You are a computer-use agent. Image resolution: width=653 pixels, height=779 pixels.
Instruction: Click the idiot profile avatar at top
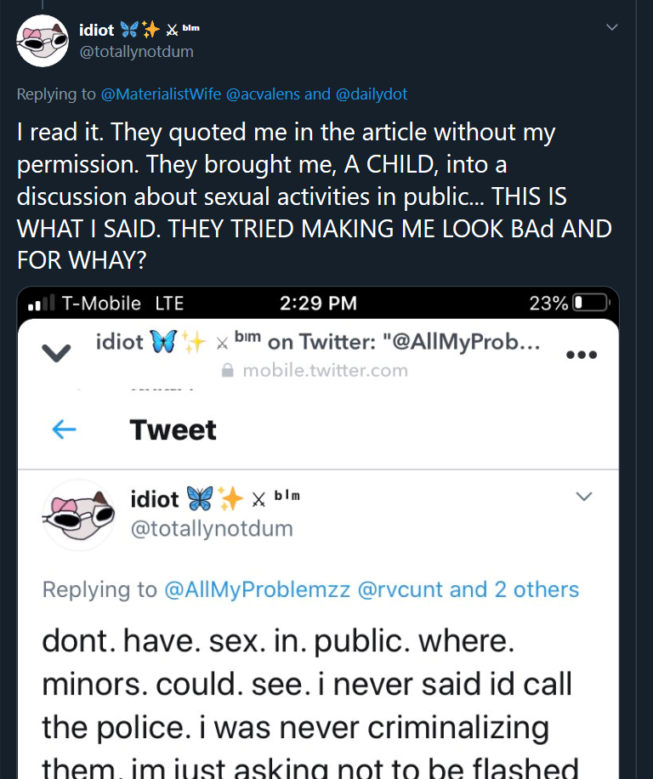pos(43,40)
